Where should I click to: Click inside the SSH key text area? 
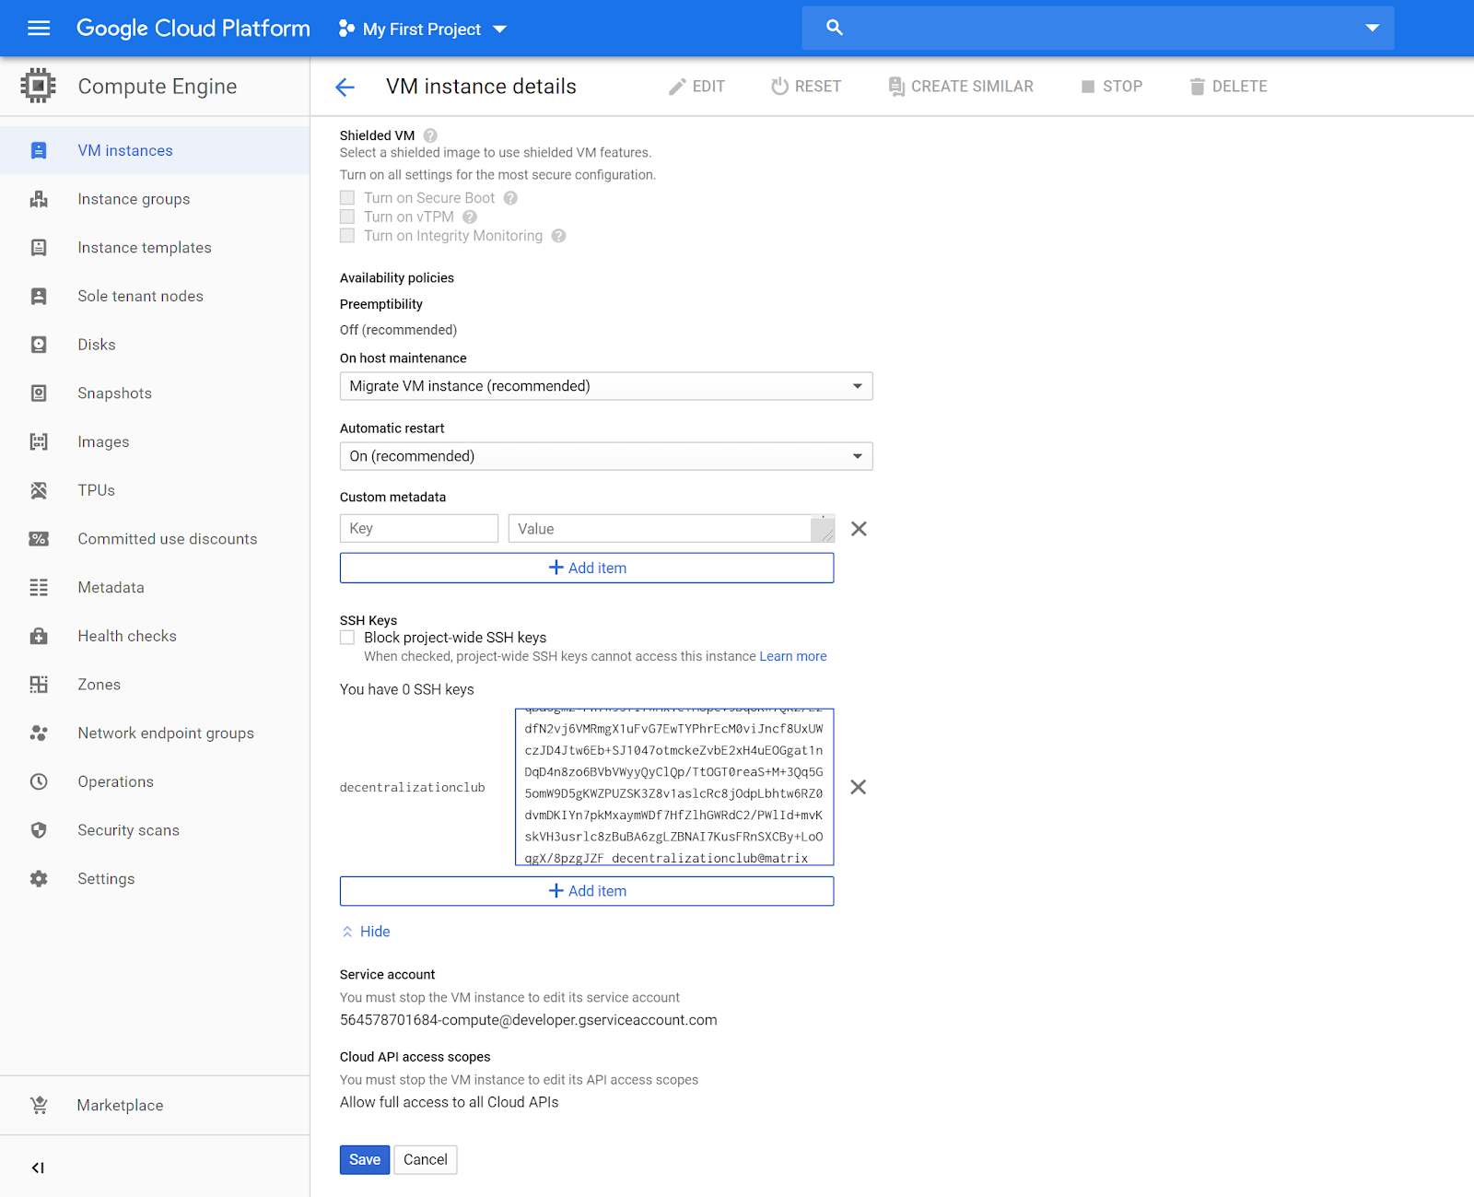tap(674, 787)
